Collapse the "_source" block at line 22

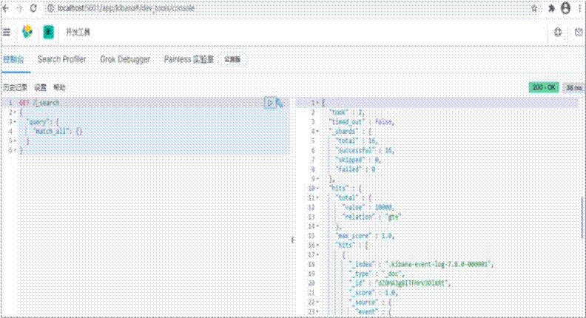pos(318,302)
